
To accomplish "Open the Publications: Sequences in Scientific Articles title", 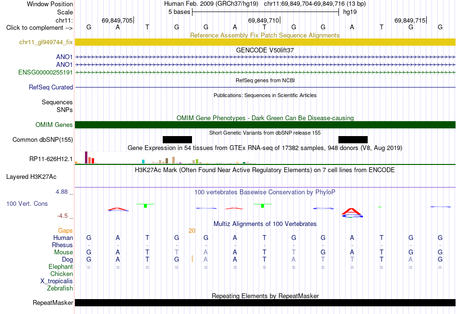I will tap(265, 95).
